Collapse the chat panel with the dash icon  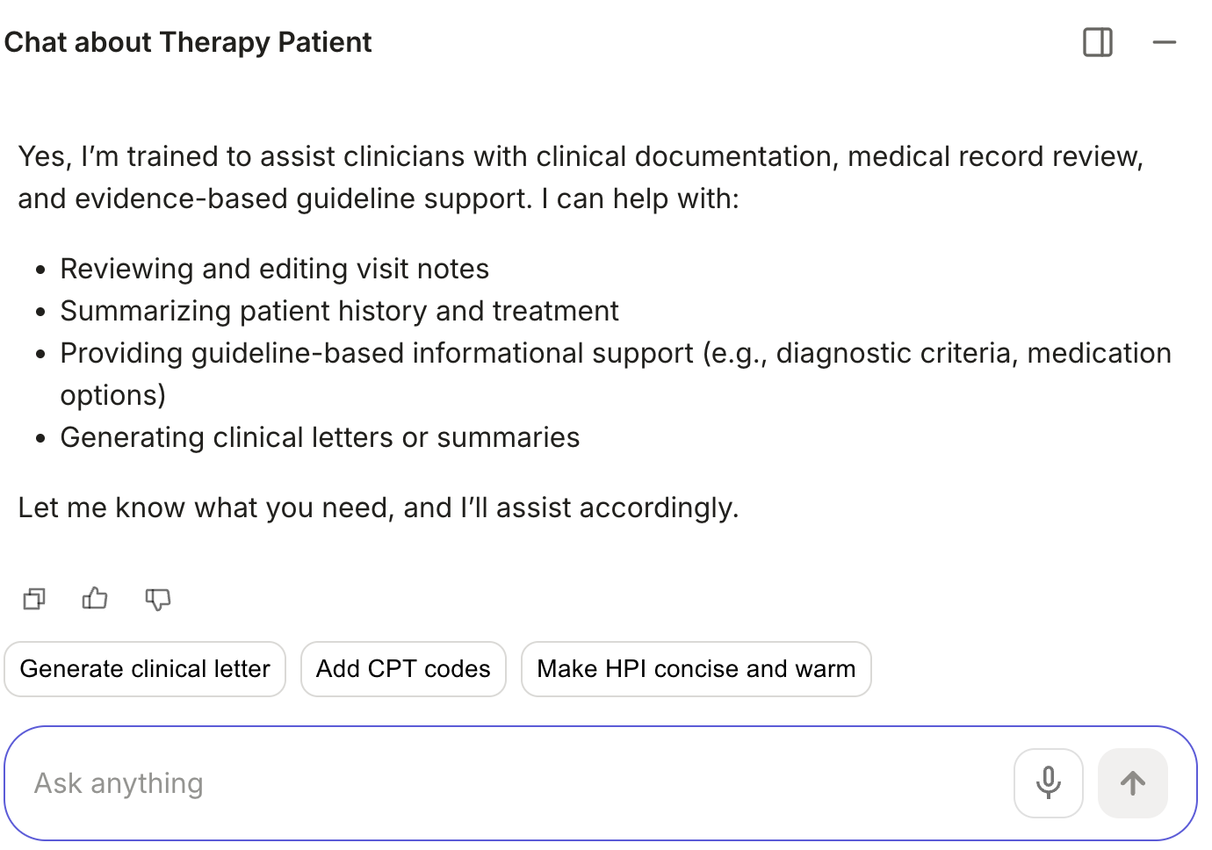click(1165, 41)
